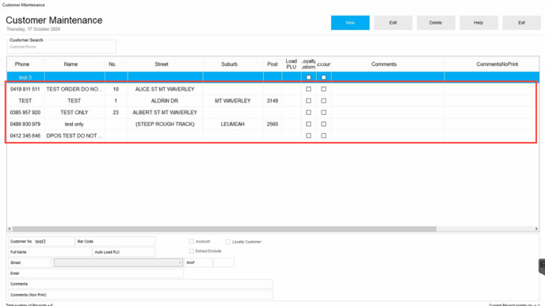Click the Delete button
The width and height of the screenshot is (545, 306).
436,23
